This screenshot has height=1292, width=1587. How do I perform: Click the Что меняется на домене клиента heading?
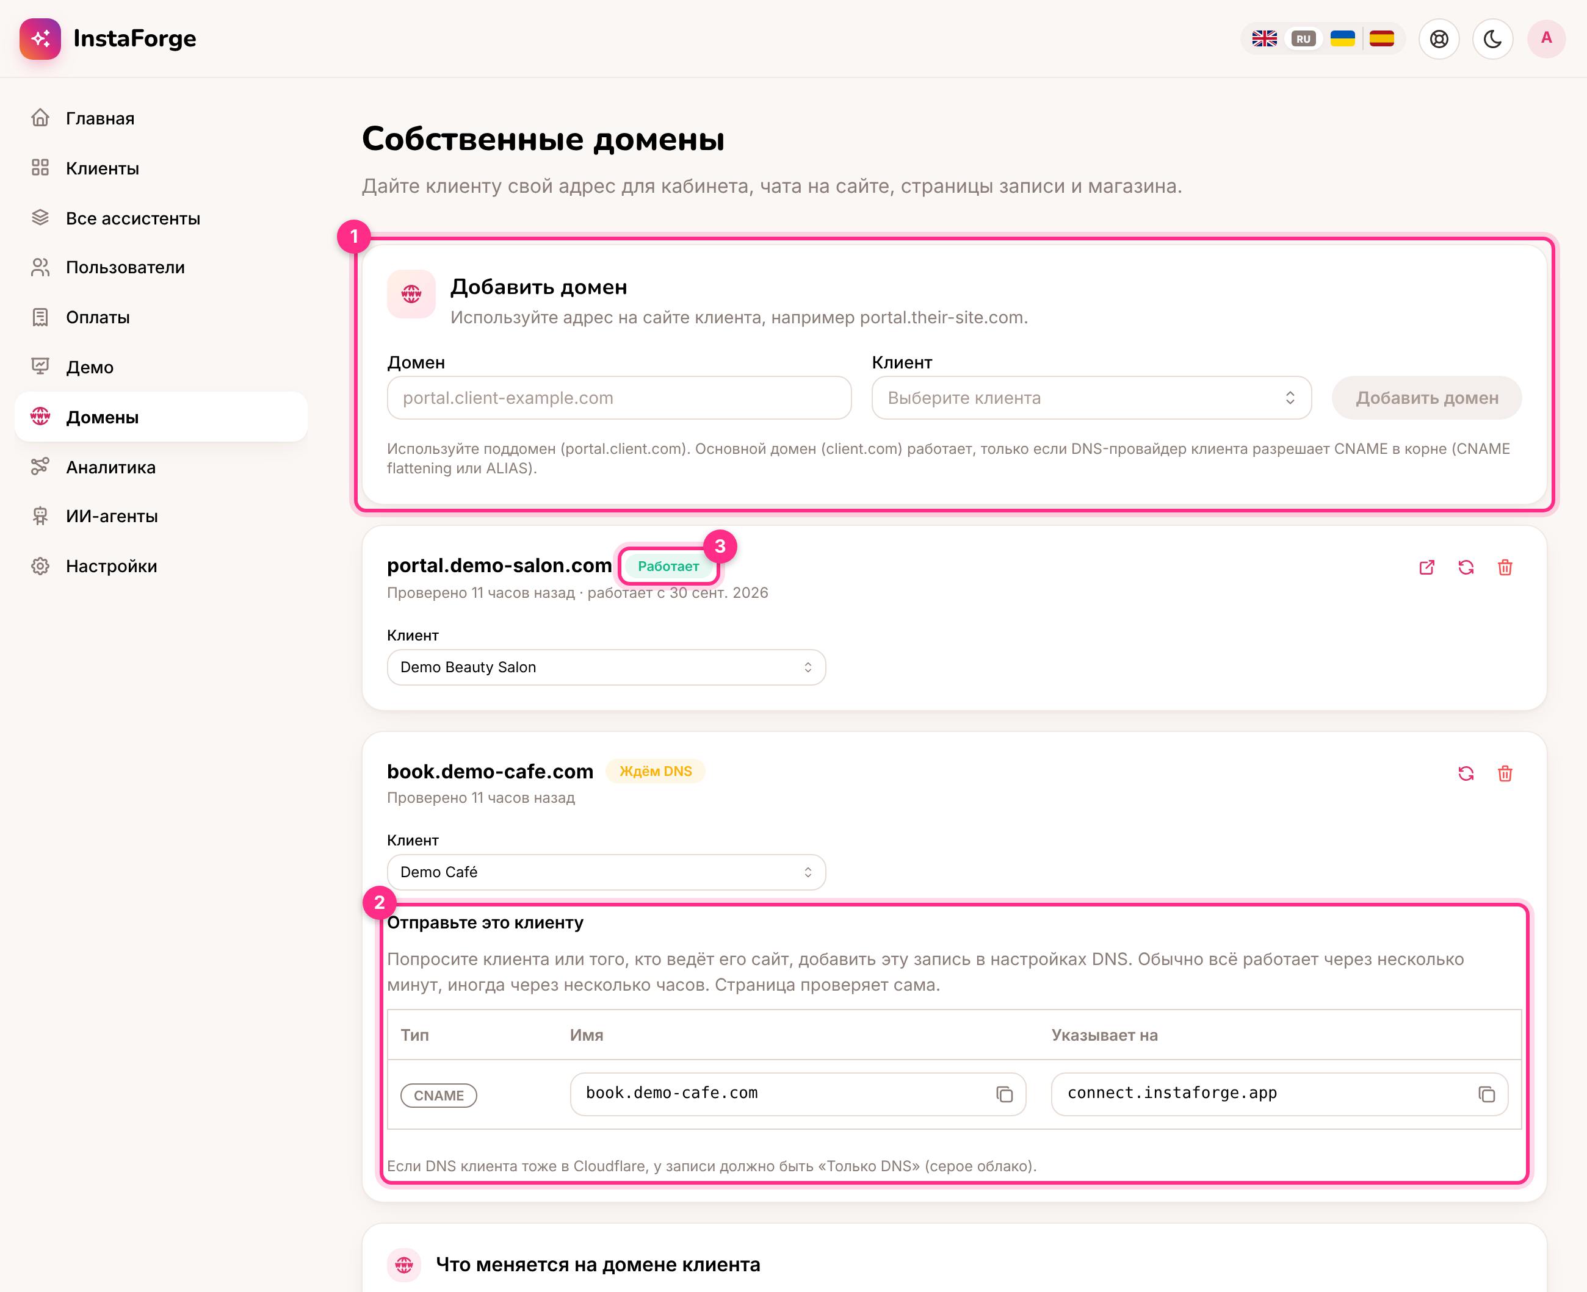pyautogui.click(x=598, y=1265)
